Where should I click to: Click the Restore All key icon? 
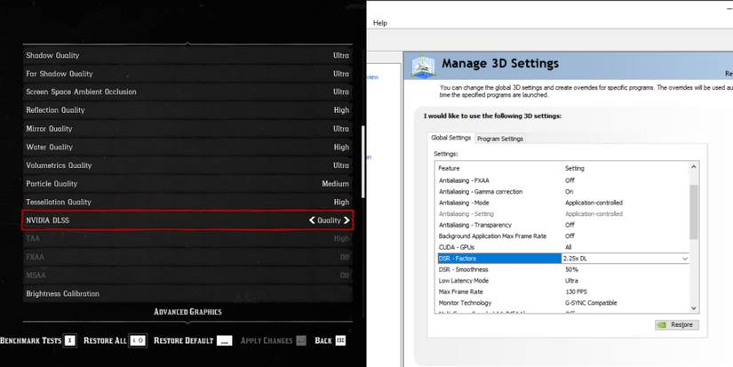138,340
